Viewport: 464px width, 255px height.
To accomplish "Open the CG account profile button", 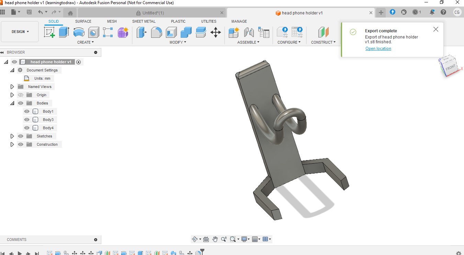I will (457, 12).
